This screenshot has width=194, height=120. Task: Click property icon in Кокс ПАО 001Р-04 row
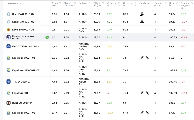[142, 14]
